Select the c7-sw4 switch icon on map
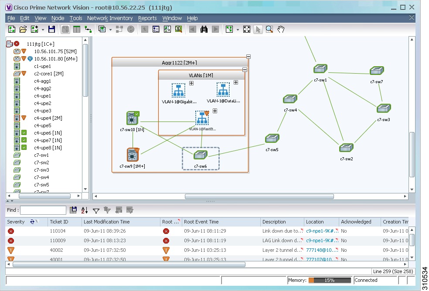 [x=290, y=99]
